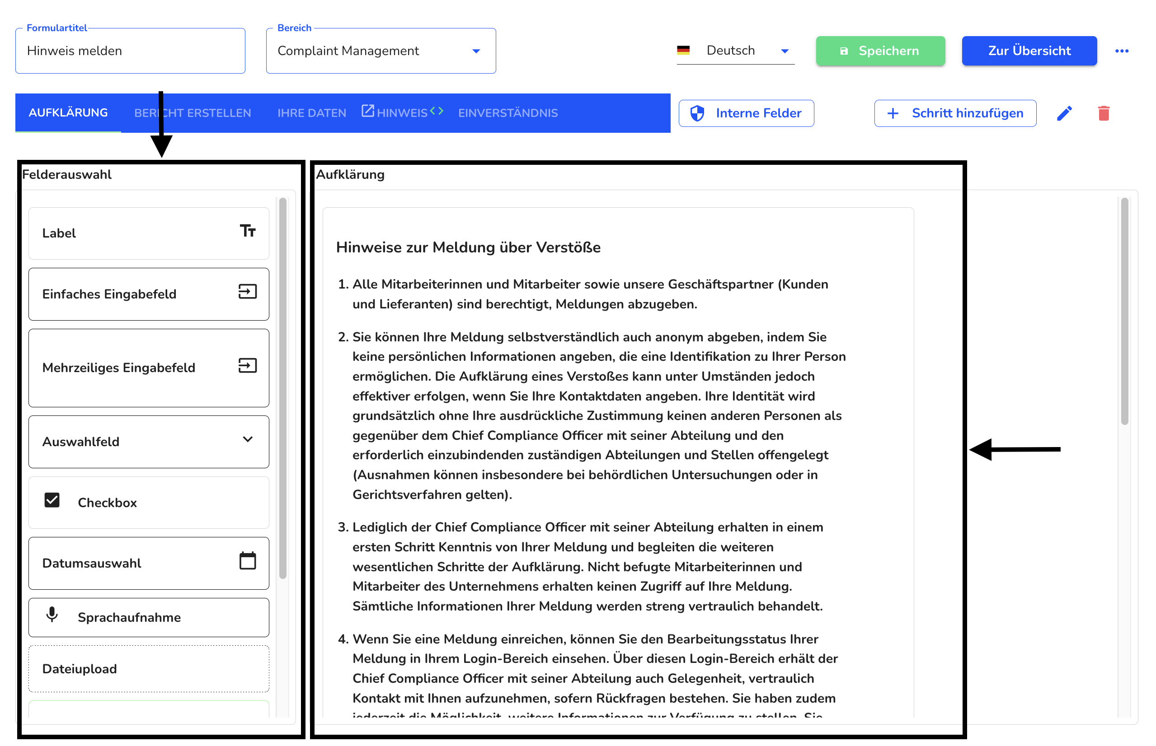Viewport: 1156px width, 746px height.
Task: Click the external link icon beside HINWEIS
Action: point(367,111)
